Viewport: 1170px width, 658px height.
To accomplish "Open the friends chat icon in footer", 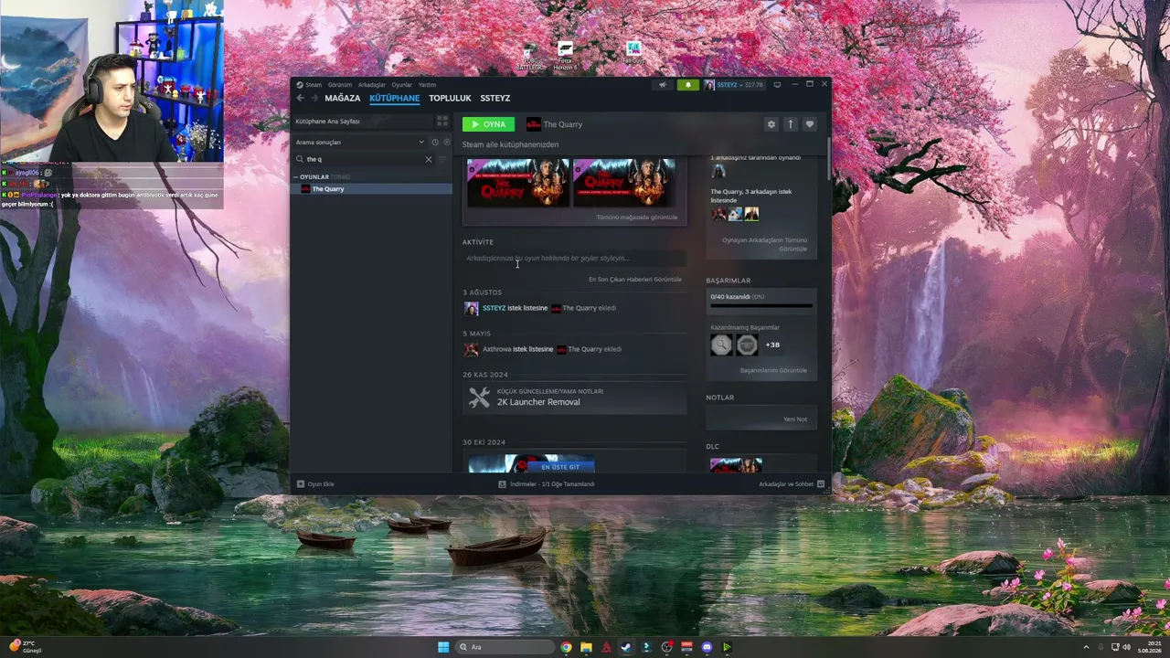I will pos(821,484).
